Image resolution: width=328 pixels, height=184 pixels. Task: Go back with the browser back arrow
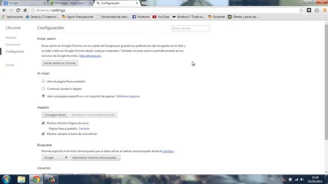(4, 10)
